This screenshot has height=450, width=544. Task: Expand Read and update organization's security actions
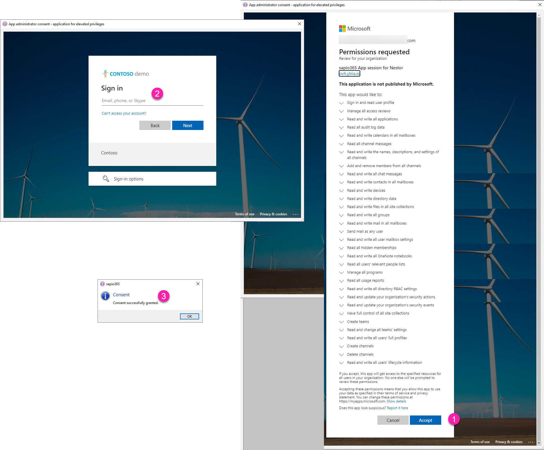[341, 297]
